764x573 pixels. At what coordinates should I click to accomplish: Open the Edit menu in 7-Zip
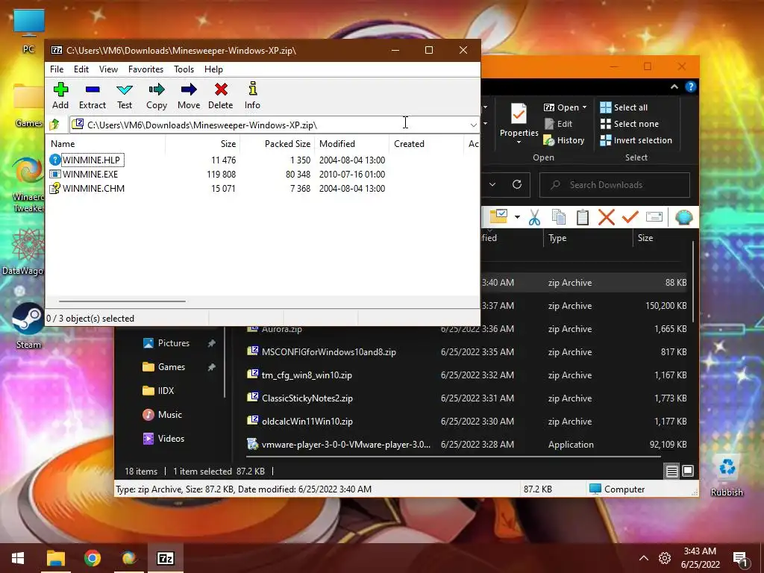[x=81, y=69]
